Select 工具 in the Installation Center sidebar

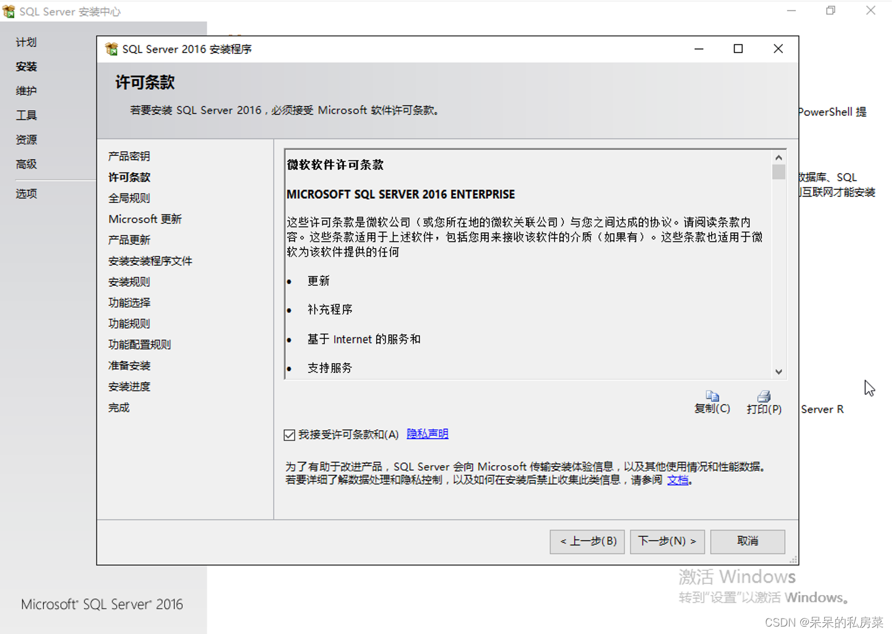point(26,116)
